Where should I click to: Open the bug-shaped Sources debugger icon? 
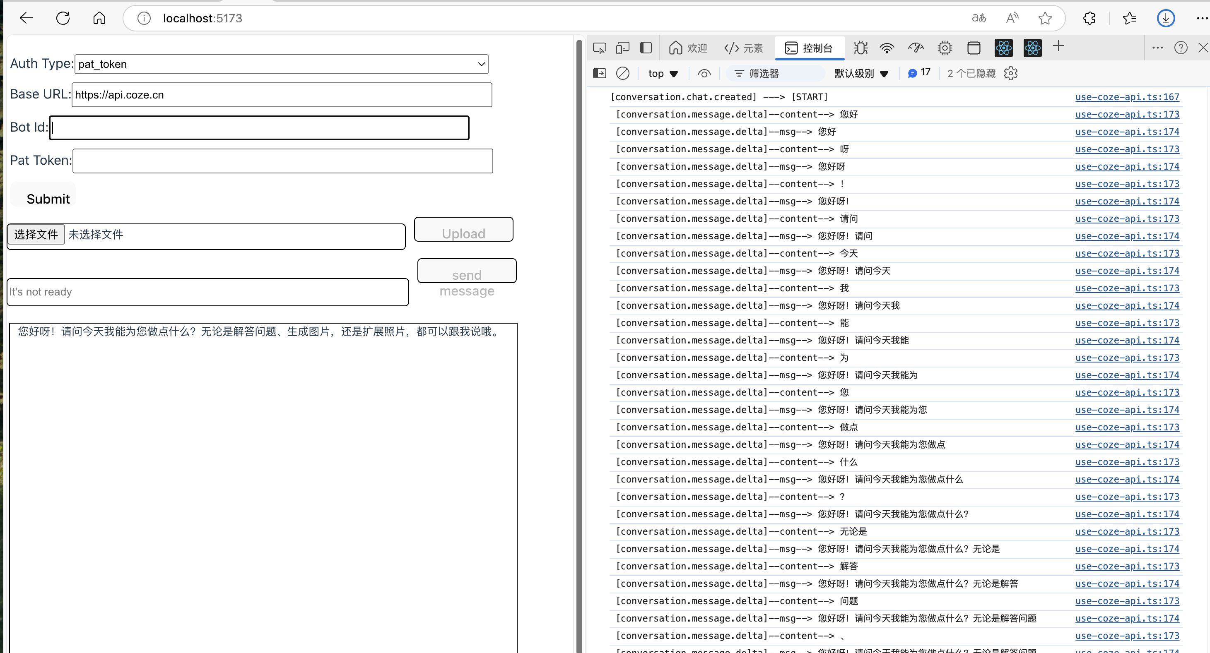click(860, 48)
